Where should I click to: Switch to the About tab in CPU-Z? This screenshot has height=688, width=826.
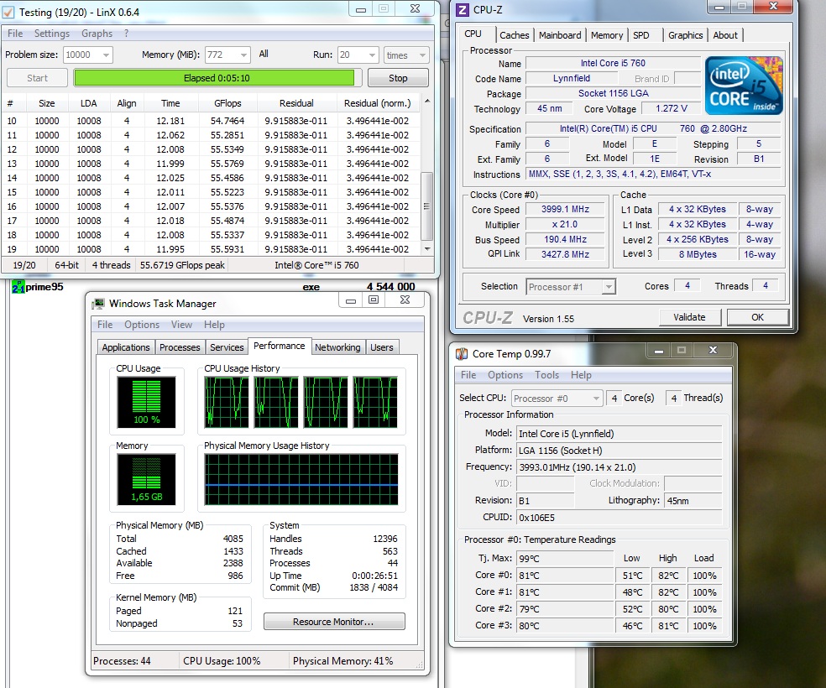pyautogui.click(x=725, y=35)
